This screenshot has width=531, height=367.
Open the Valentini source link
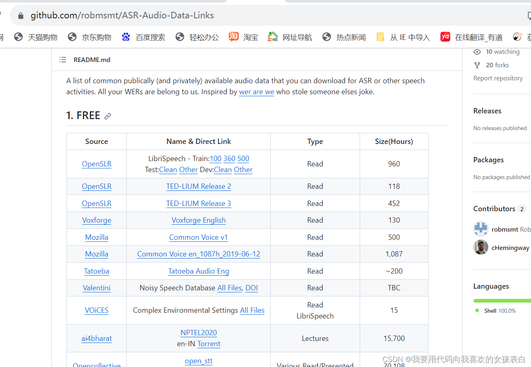click(97, 288)
